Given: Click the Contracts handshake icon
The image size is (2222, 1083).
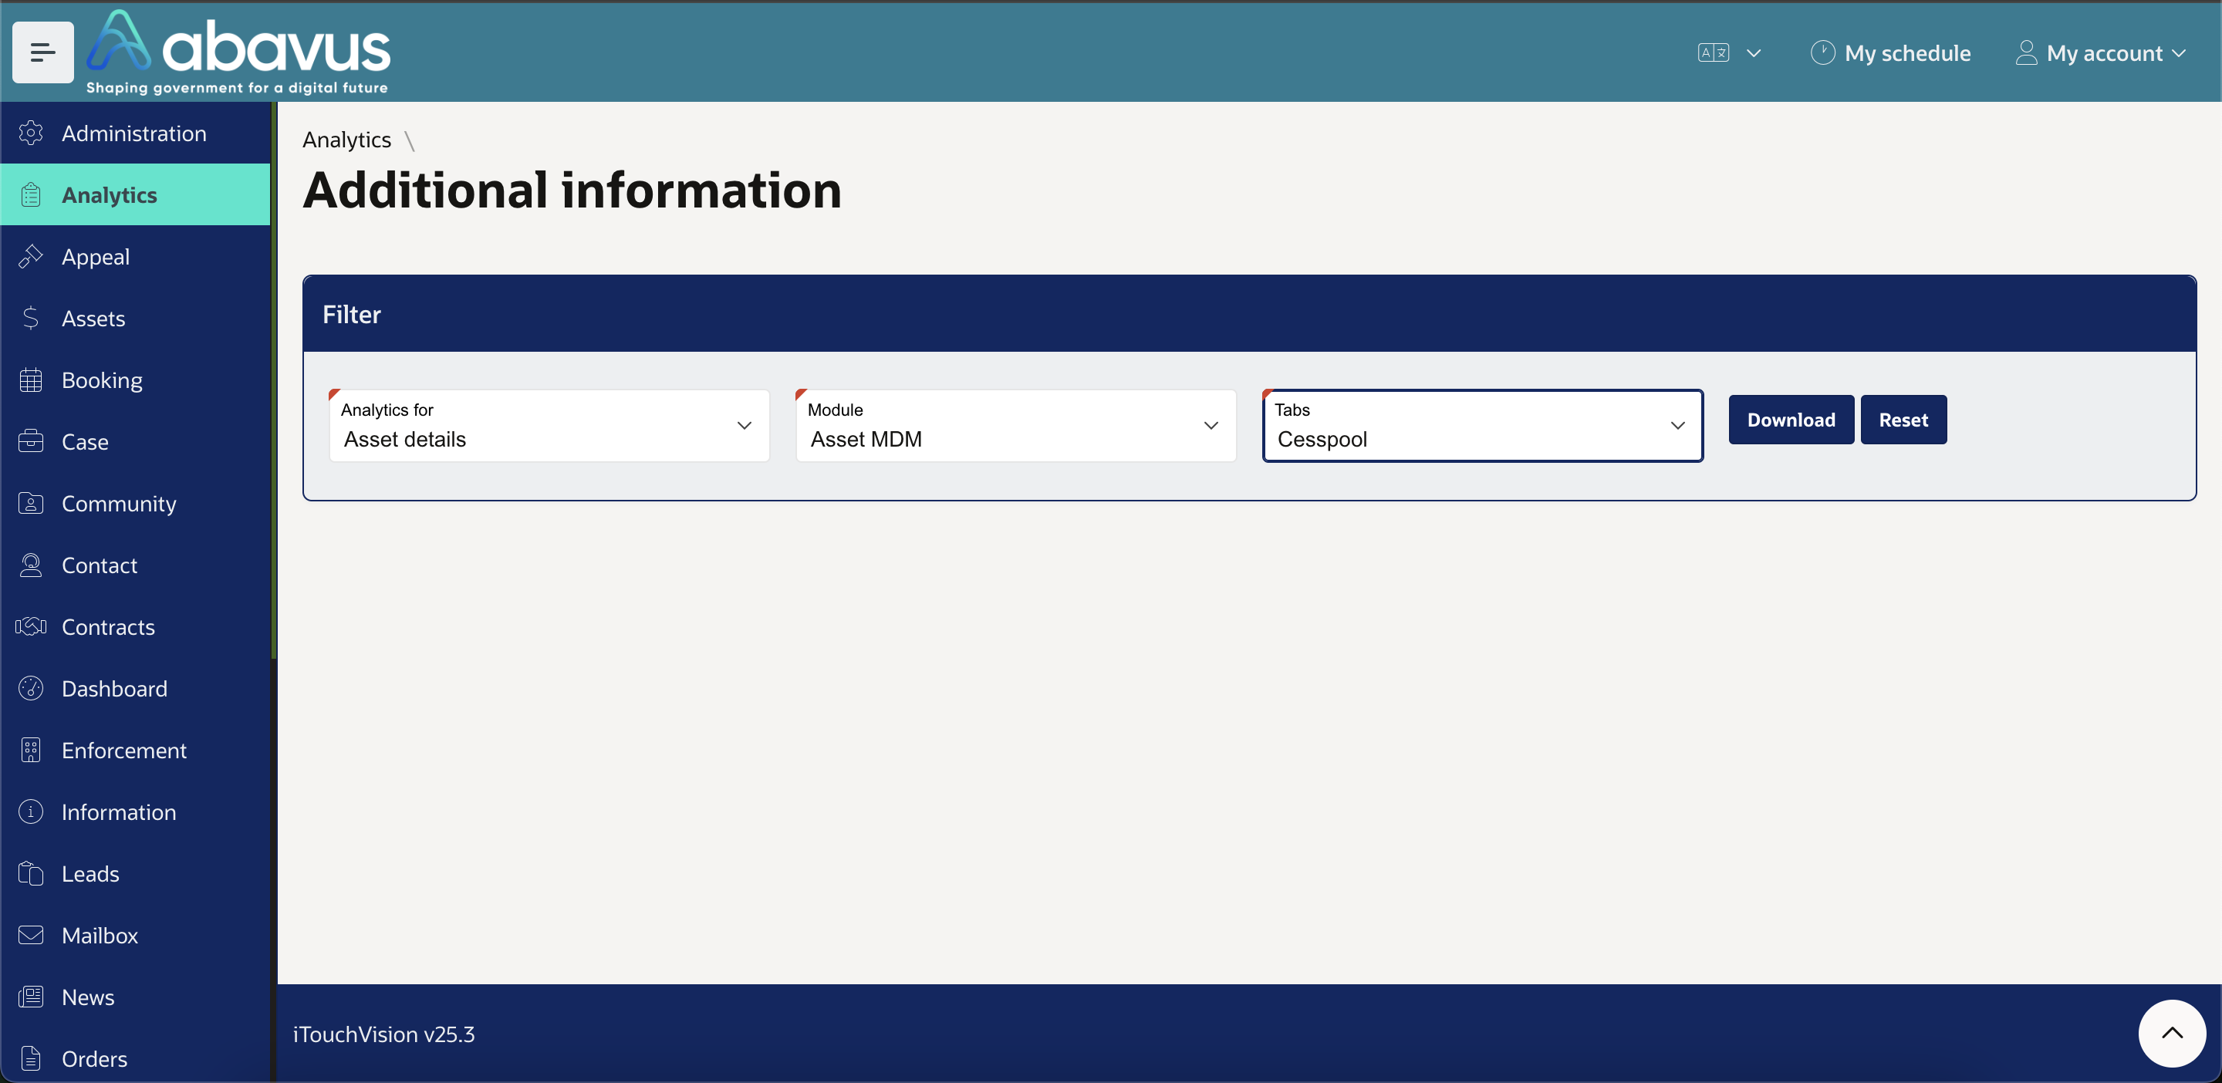Looking at the screenshot, I should [x=31, y=627].
